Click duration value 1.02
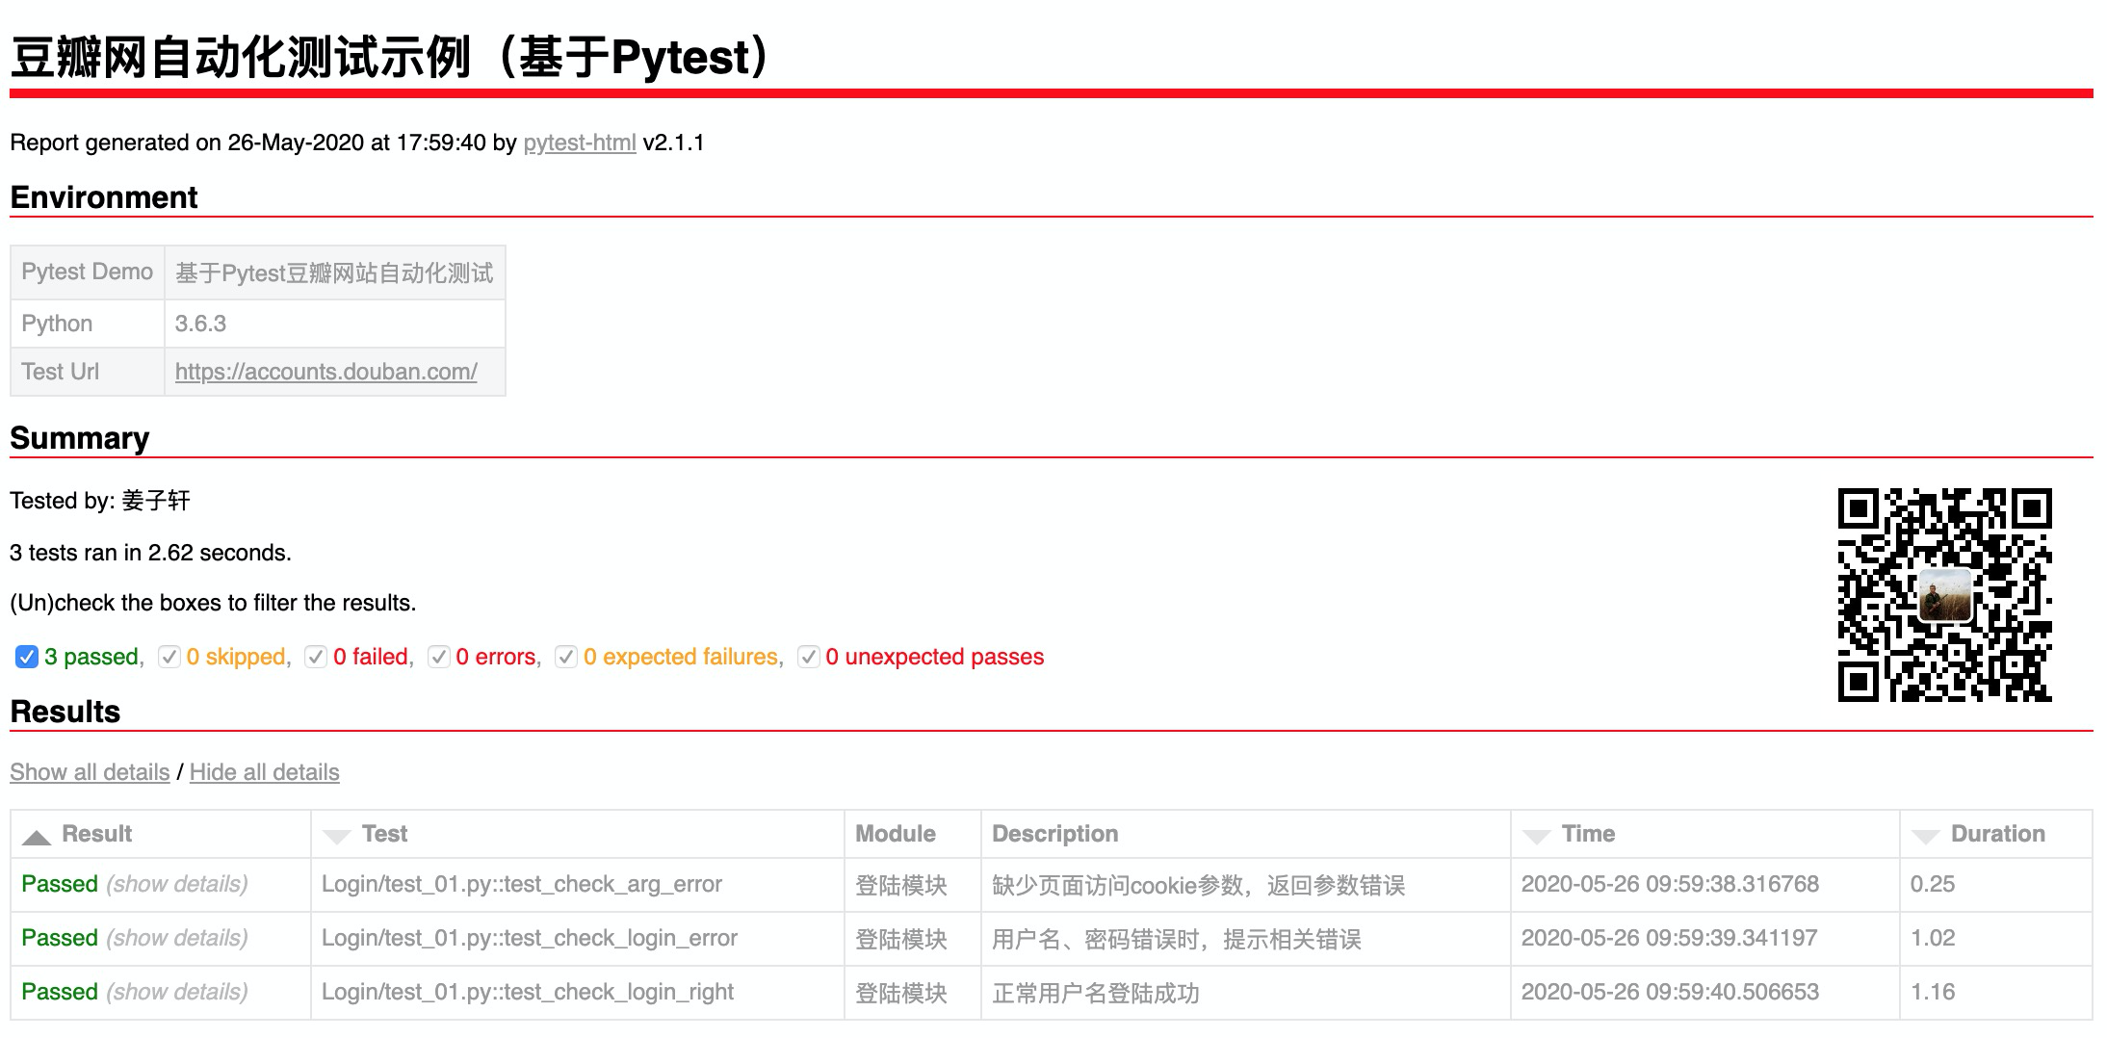2107x1038 pixels. tap(1933, 938)
